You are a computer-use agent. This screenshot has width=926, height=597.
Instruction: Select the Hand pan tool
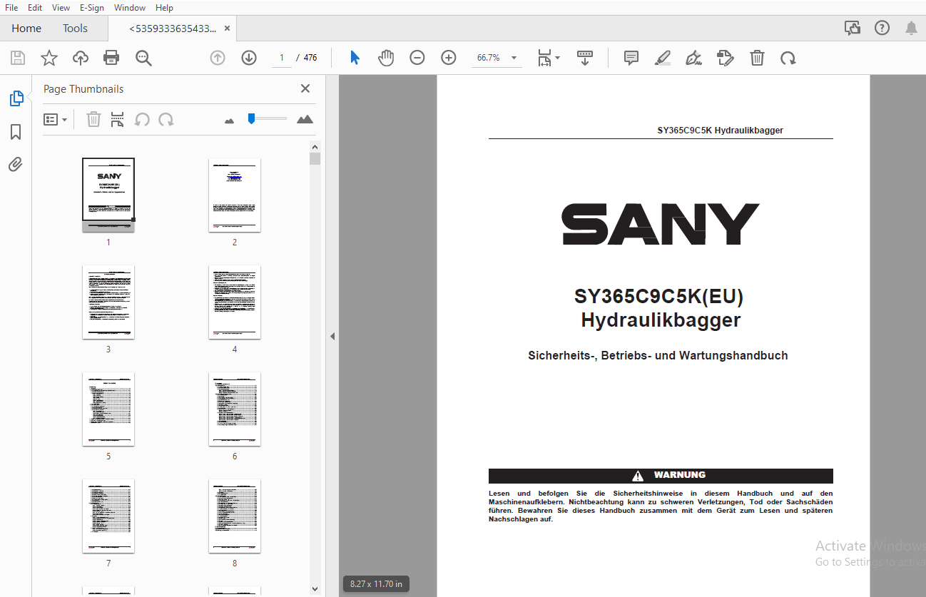tap(386, 58)
